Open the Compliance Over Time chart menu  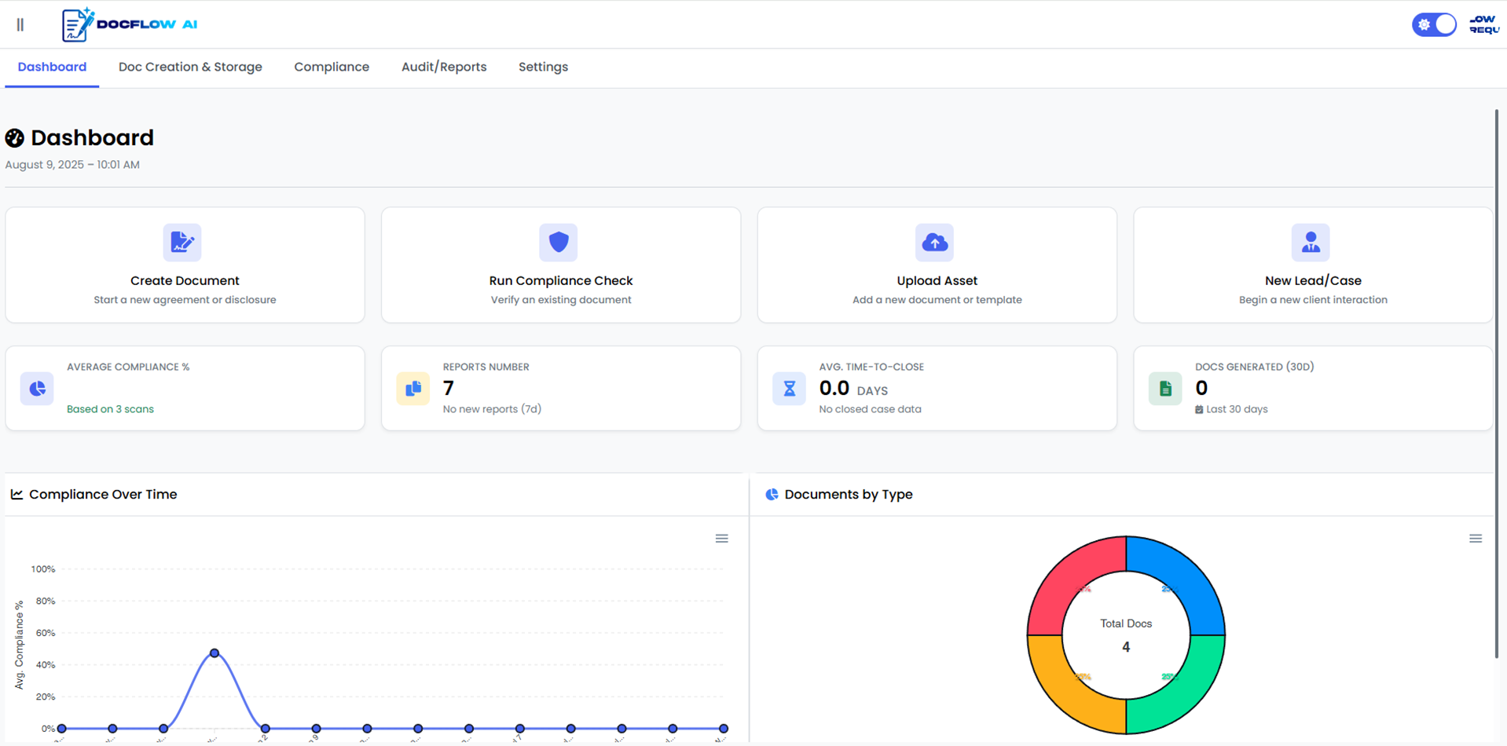[x=721, y=539]
